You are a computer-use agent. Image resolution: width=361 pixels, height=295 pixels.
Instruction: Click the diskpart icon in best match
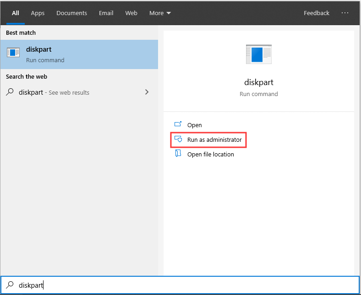13,53
